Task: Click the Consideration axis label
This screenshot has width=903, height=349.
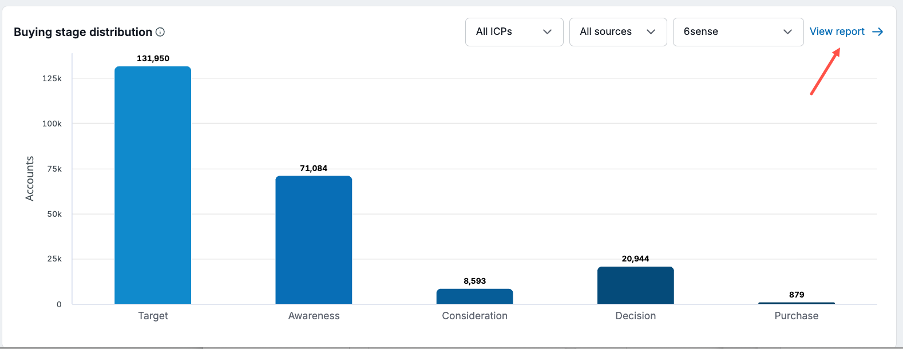Action: pyautogui.click(x=474, y=316)
